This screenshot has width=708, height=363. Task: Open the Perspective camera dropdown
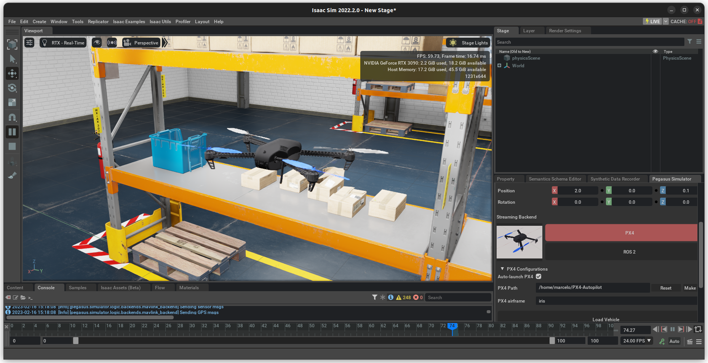(x=141, y=43)
